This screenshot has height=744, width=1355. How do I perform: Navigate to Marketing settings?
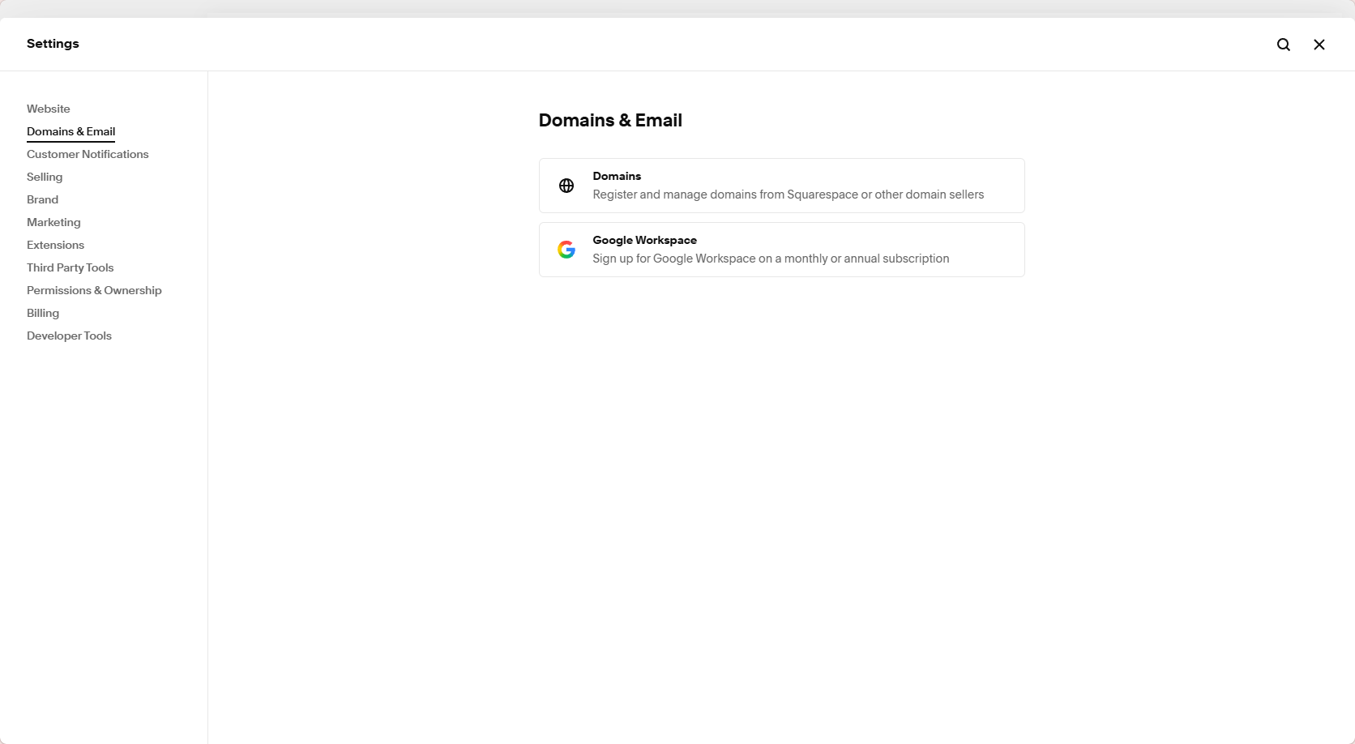pos(53,222)
